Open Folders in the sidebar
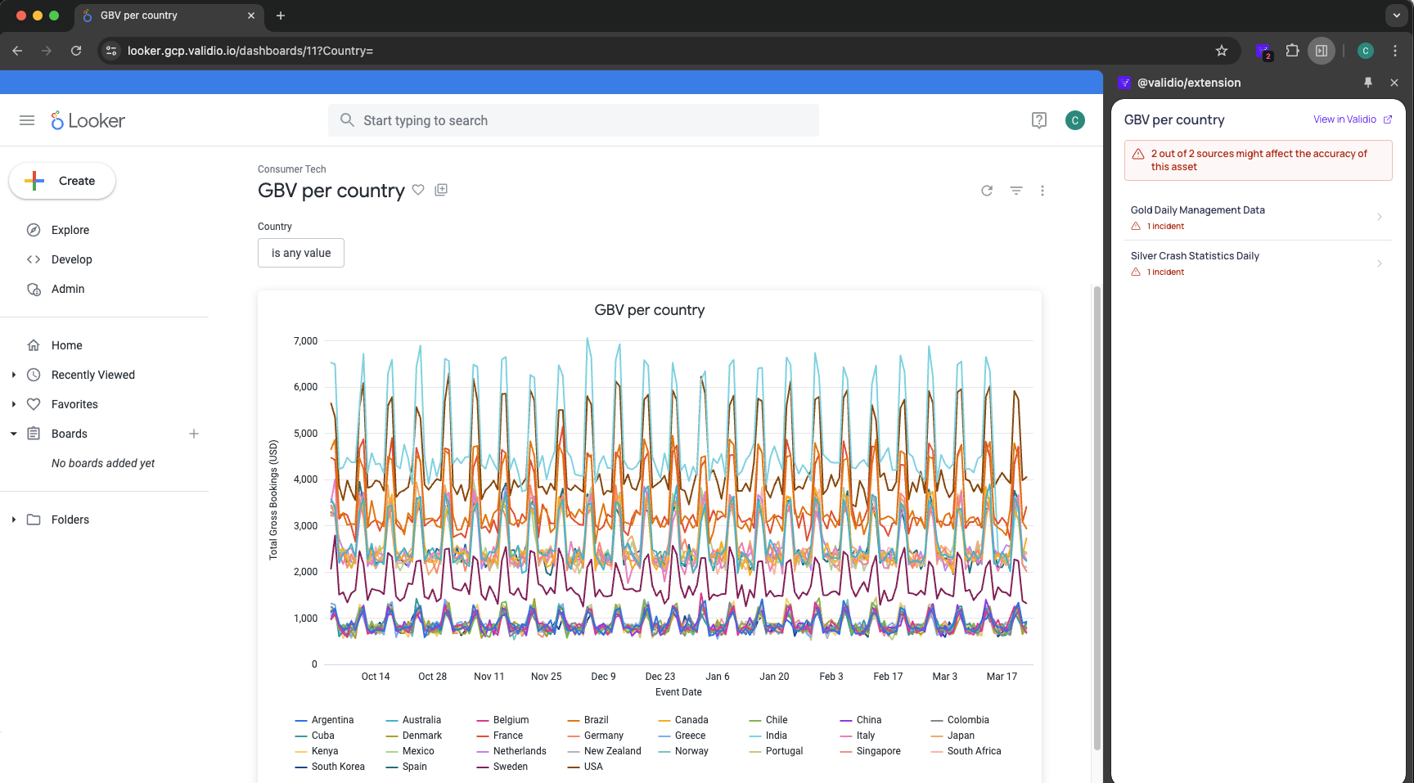The image size is (1414, 783). [x=70, y=520]
